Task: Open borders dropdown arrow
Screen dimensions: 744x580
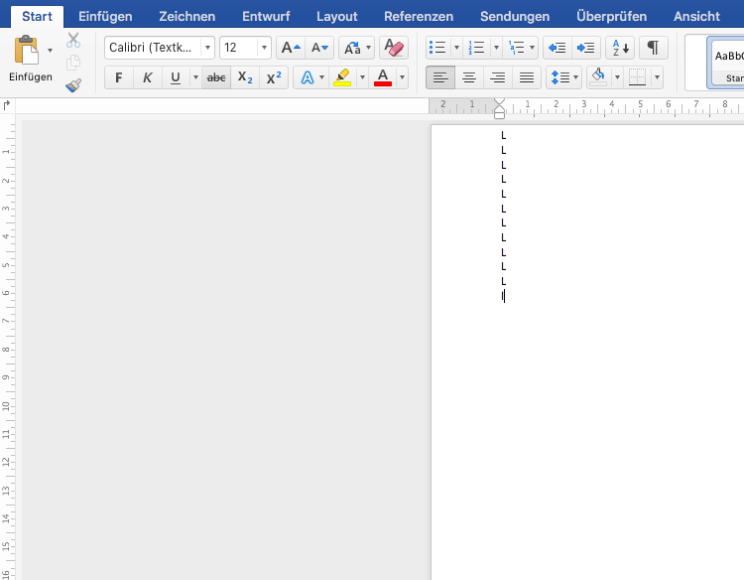Action: click(657, 77)
